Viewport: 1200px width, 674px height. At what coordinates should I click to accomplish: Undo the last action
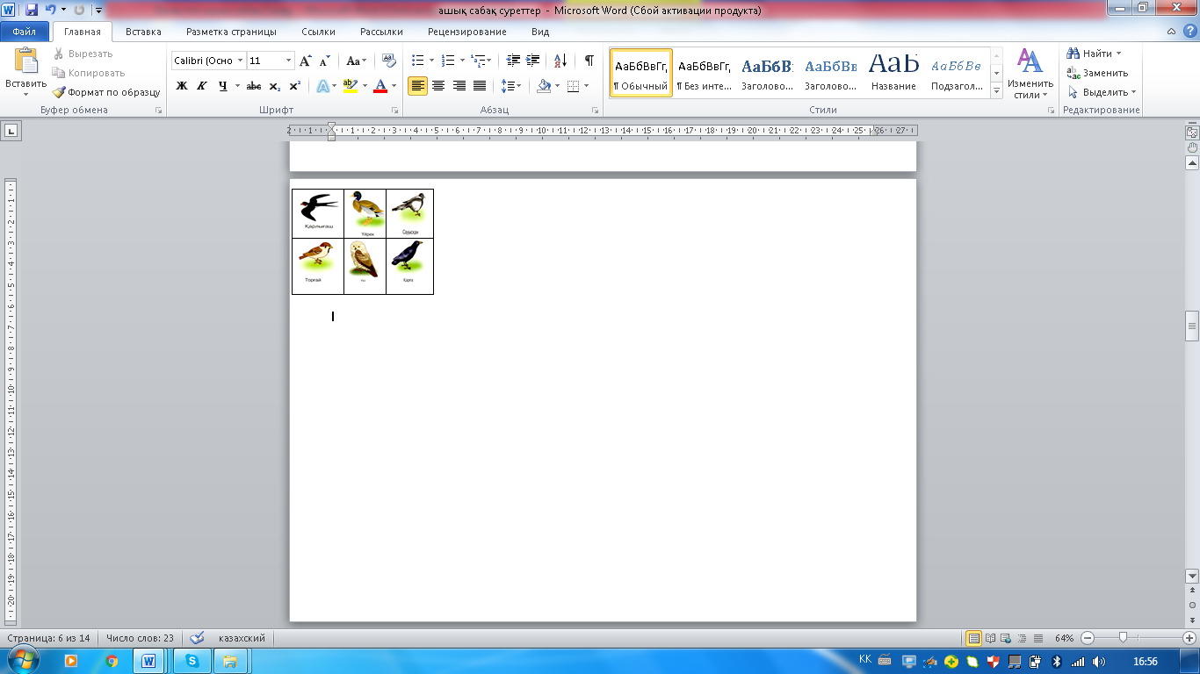click(50, 11)
